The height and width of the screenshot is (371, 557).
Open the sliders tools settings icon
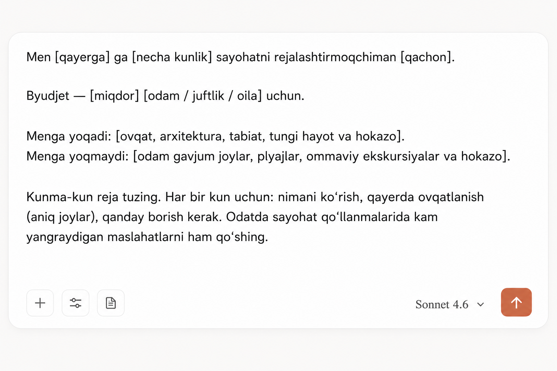click(75, 303)
